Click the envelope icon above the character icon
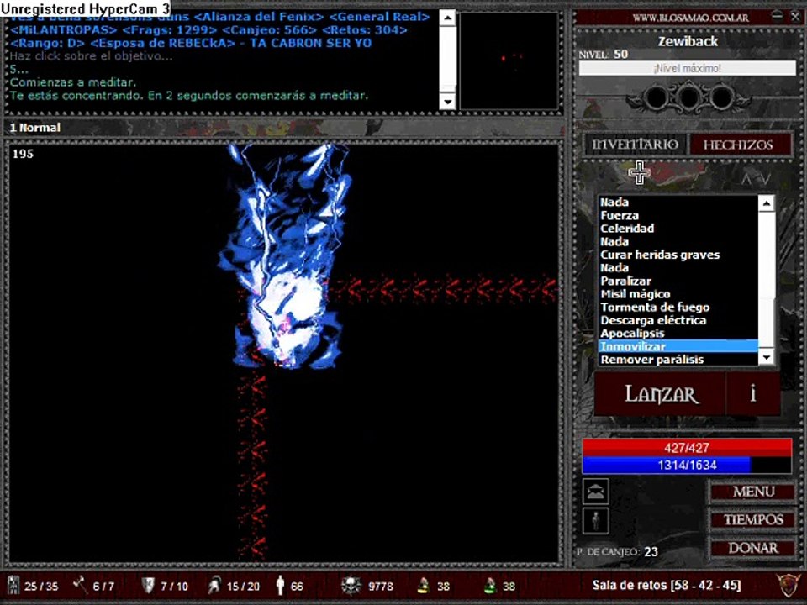807x605 pixels. (596, 492)
